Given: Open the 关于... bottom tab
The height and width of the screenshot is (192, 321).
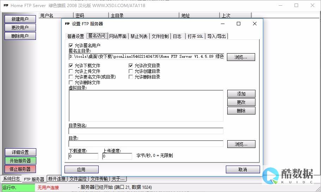Looking at the screenshot, I should pos(118,179).
